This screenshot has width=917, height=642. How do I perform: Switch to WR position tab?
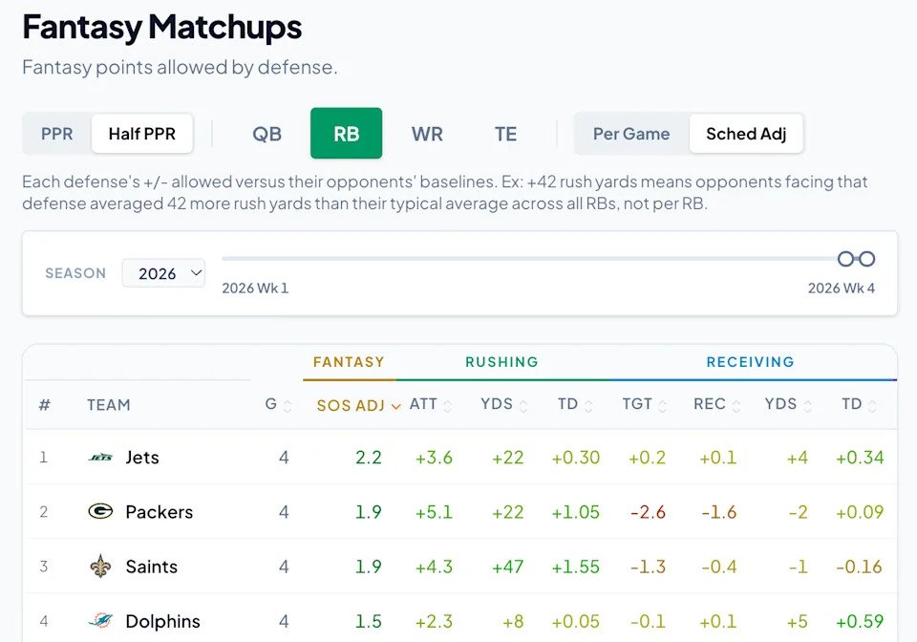click(427, 134)
